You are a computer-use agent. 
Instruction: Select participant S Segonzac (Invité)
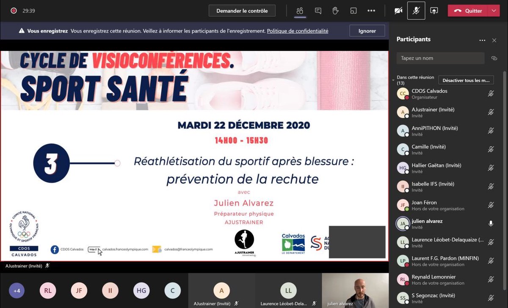(447, 299)
